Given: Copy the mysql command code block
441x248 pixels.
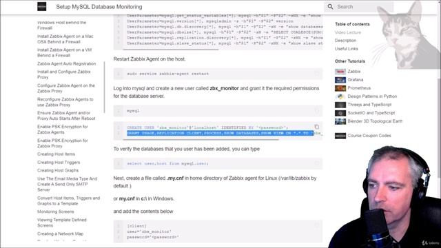Looking at the screenshot, I should pyautogui.click(x=316, y=111).
